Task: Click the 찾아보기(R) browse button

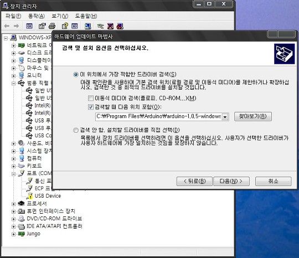Action: (x=253, y=116)
